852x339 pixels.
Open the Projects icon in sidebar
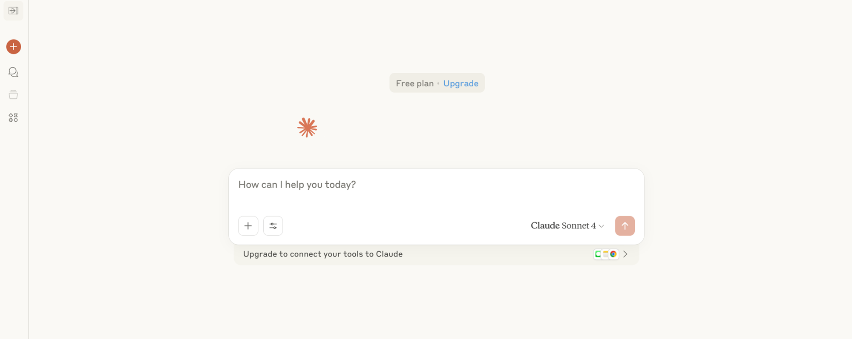(13, 95)
